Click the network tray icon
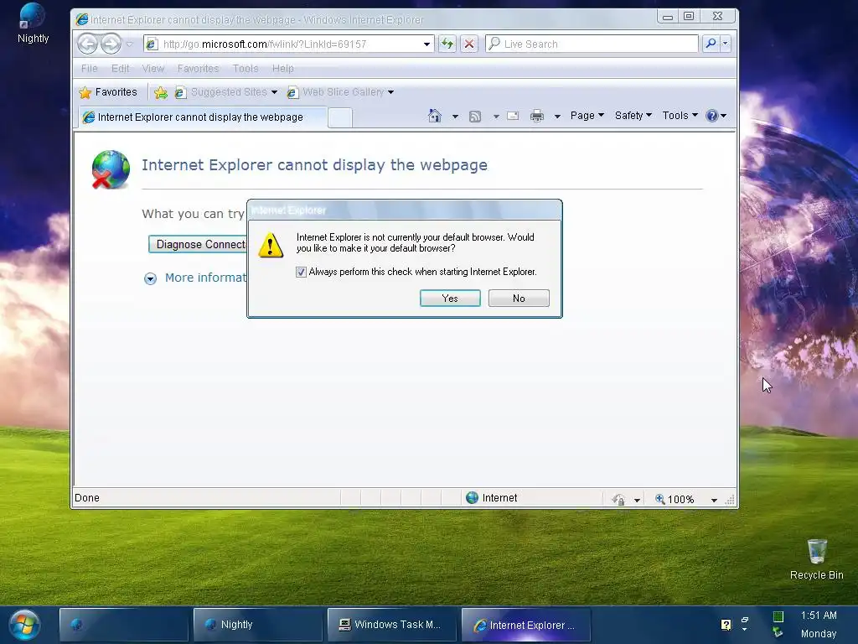This screenshot has width=858, height=644. (x=778, y=632)
